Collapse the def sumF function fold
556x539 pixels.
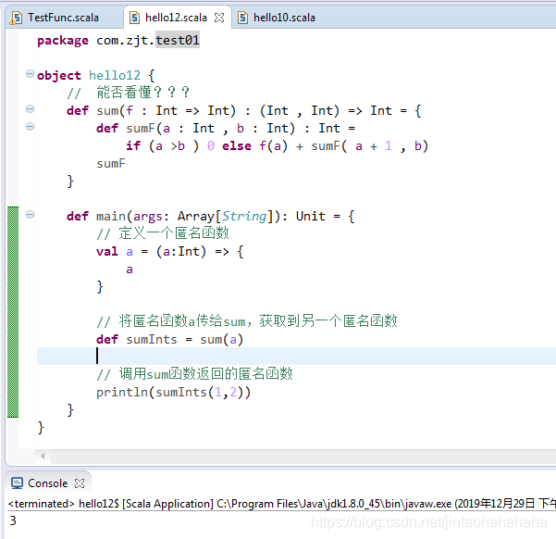[31, 126]
